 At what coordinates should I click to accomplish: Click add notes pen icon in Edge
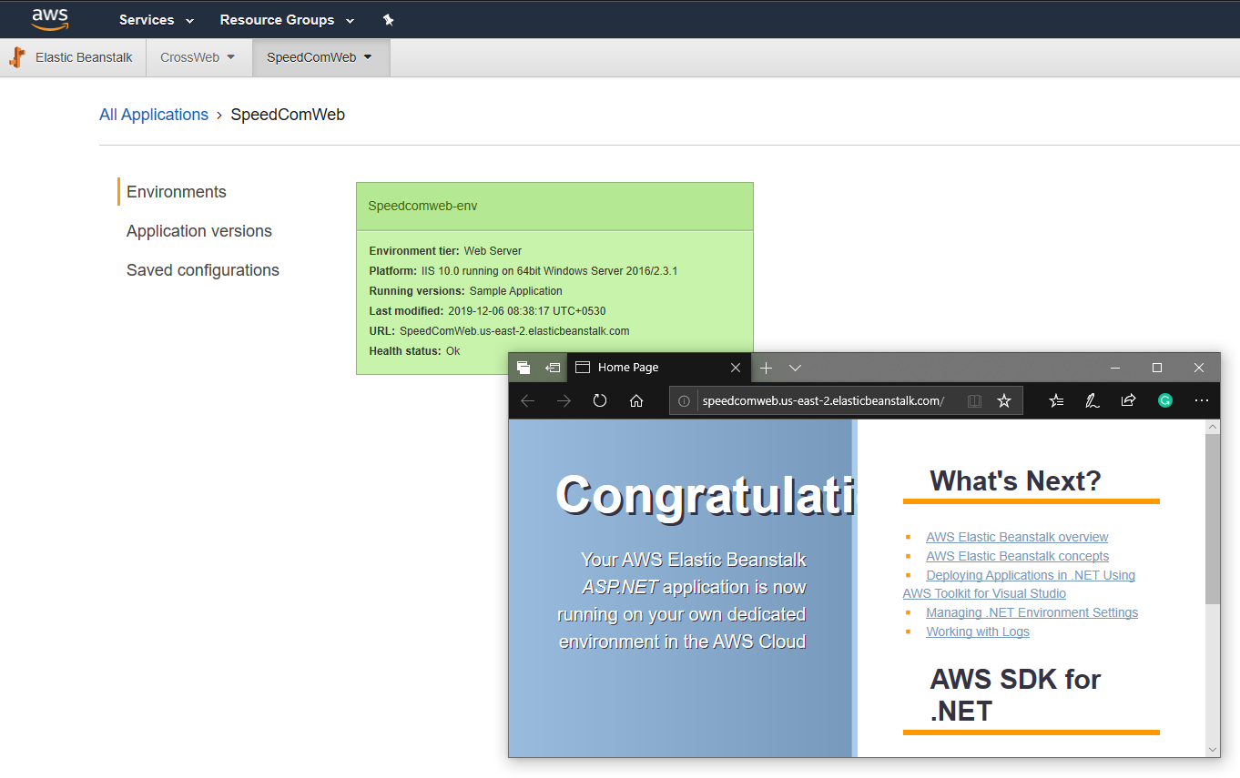coord(1092,400)
